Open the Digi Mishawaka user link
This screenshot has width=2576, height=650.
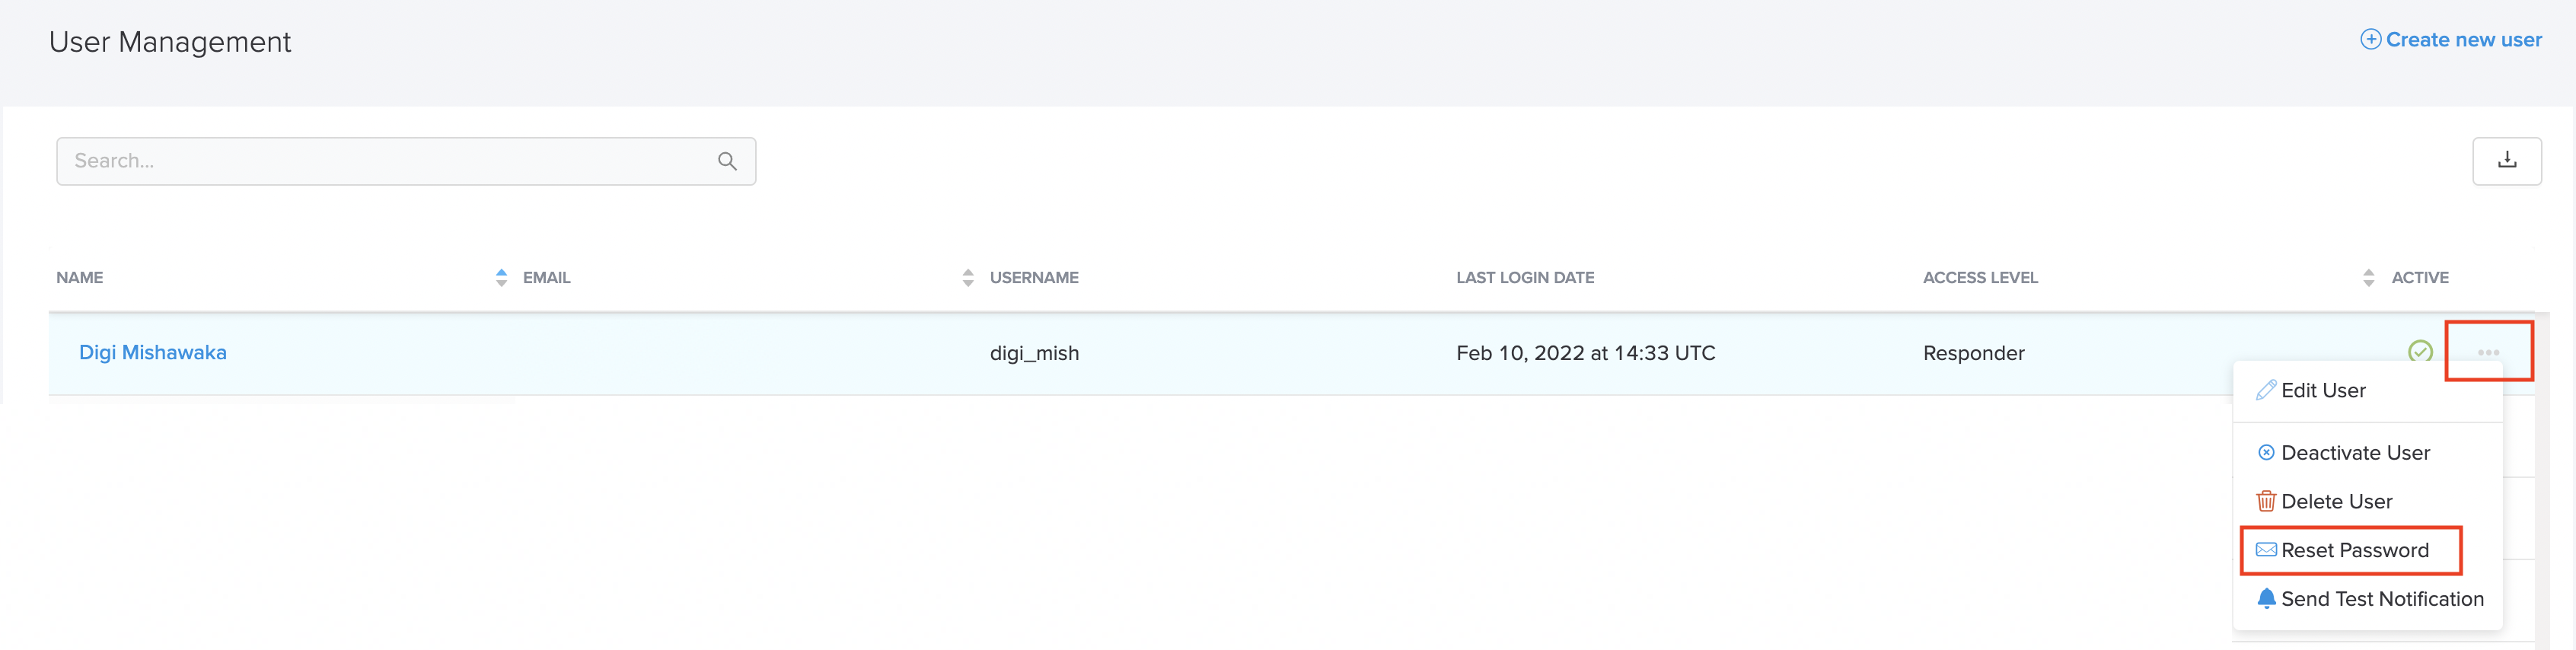[153, 353]
